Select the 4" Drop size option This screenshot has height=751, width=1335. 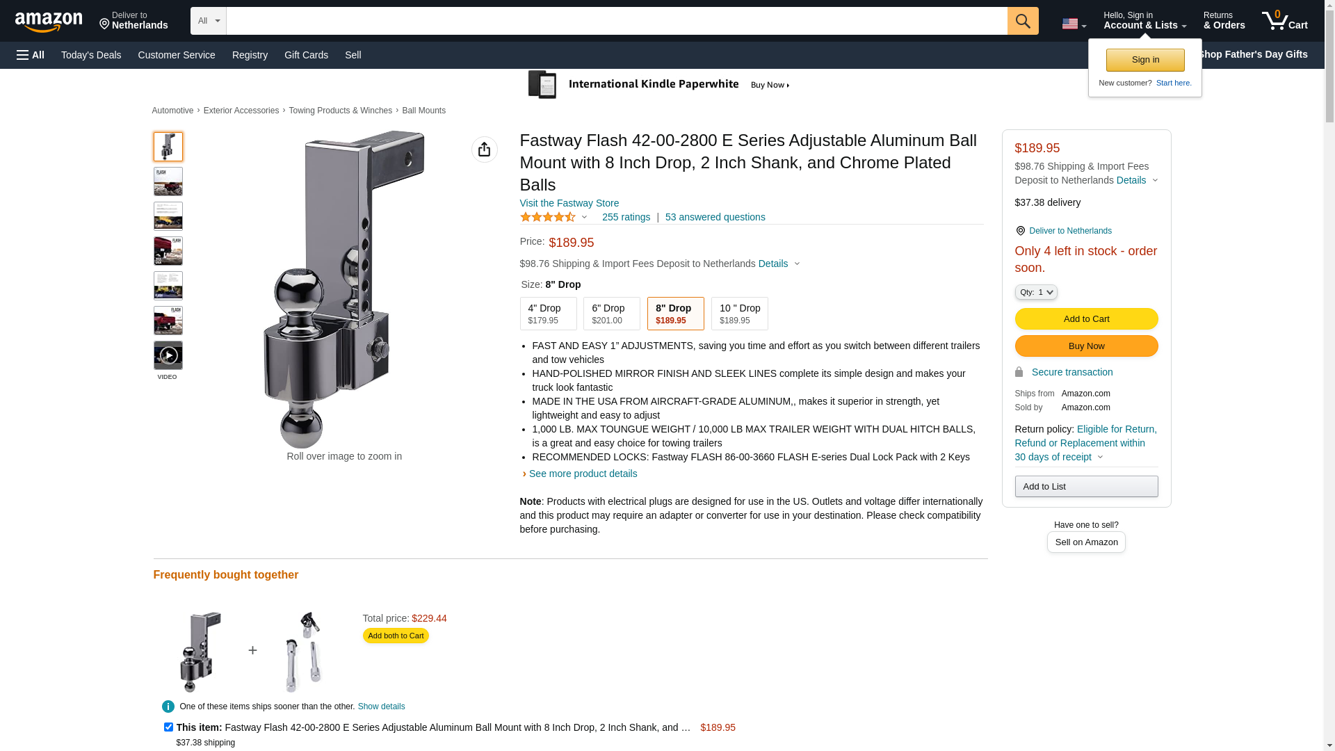tap(548, 314)
